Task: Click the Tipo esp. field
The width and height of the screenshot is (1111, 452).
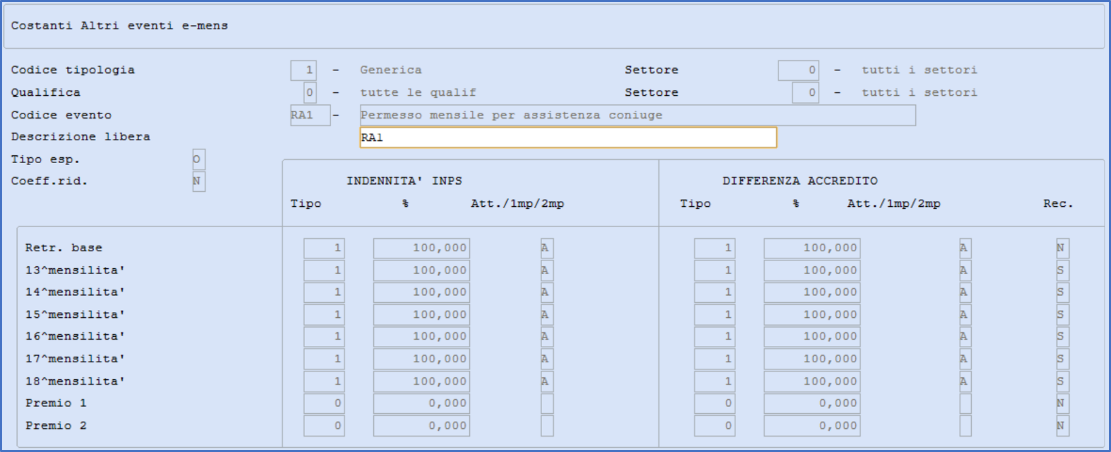Action: point(199,160)
